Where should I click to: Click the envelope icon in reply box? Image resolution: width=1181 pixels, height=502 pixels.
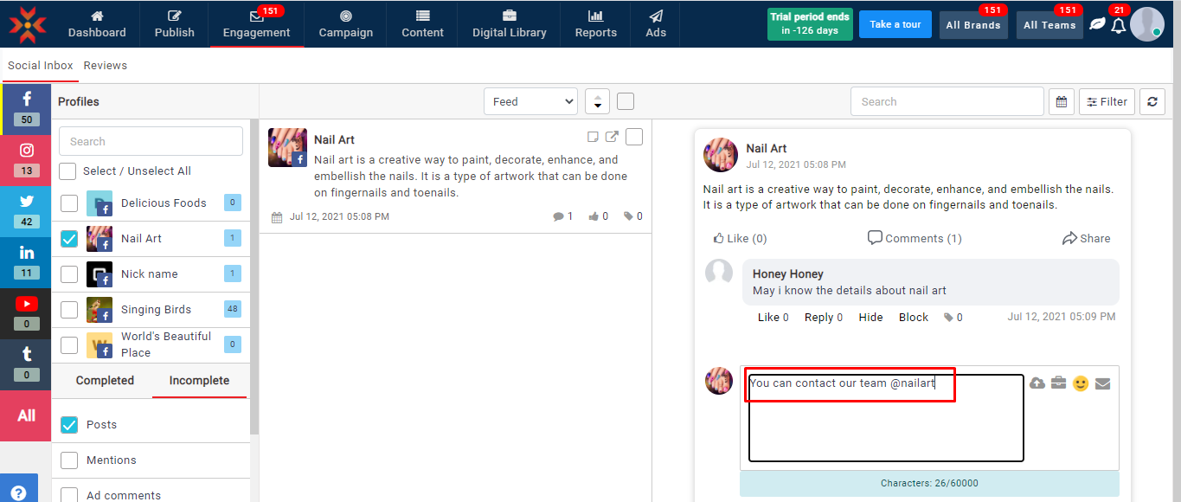coord(1102,383)
